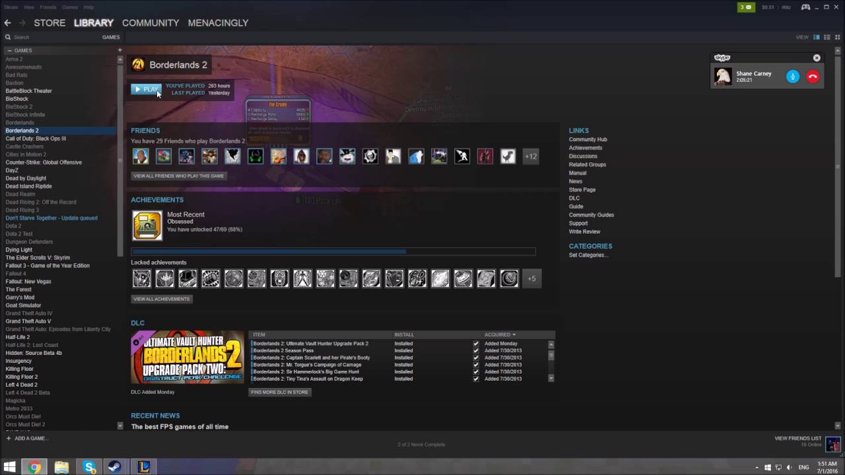This screenshot has width=845, height=475.
Task: Click Set Categories link
Action: coord(588,255)
